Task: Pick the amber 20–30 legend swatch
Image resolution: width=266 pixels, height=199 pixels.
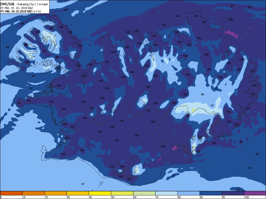Action: point(56,193)
